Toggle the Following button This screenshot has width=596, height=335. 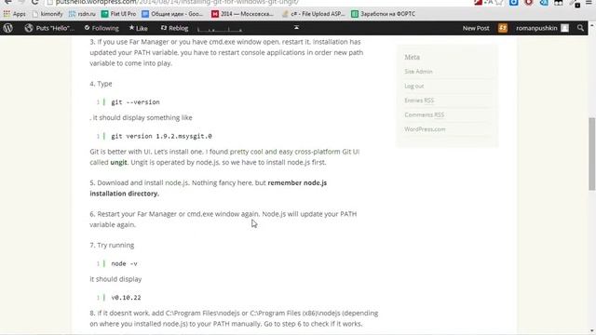pyautogui.click(x=102, y=28)
